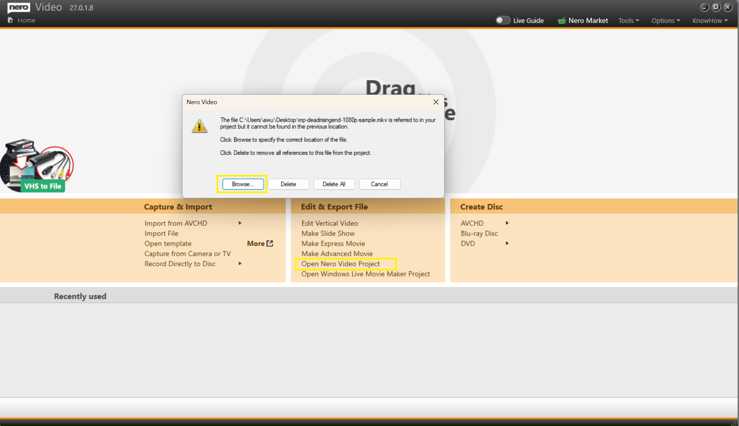Click the Nero Market basket icon
The image size is (739, 426).
[x=562, y=21]
